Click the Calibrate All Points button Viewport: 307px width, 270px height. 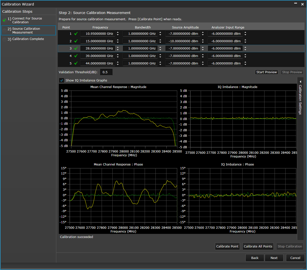click(x=258, y=246)
